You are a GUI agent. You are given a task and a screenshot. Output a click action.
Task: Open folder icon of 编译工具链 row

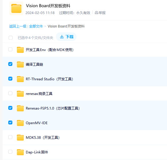point(20,64)
